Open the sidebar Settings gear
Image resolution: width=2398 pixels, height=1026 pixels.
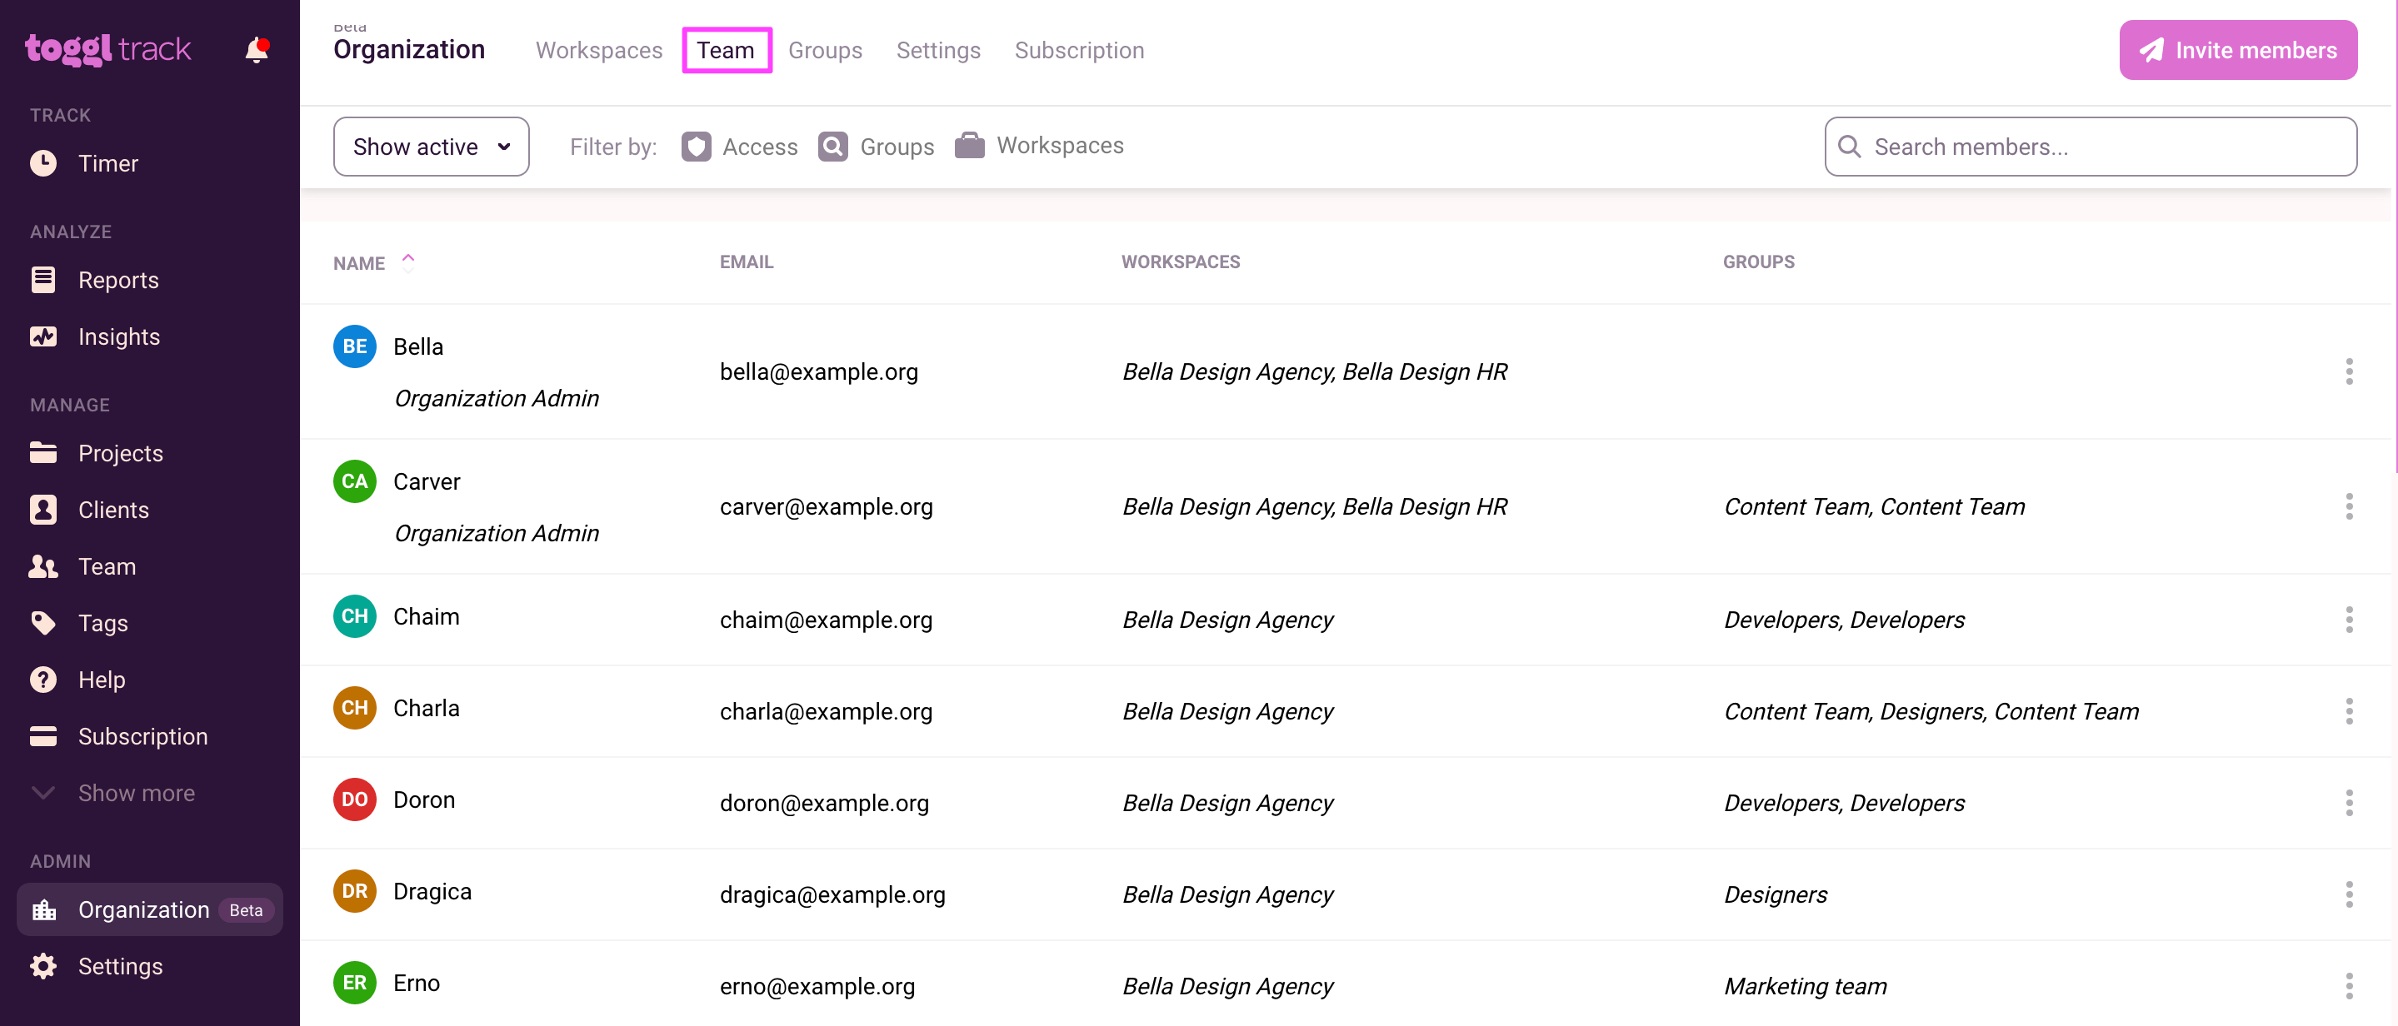tap(42, 967)
